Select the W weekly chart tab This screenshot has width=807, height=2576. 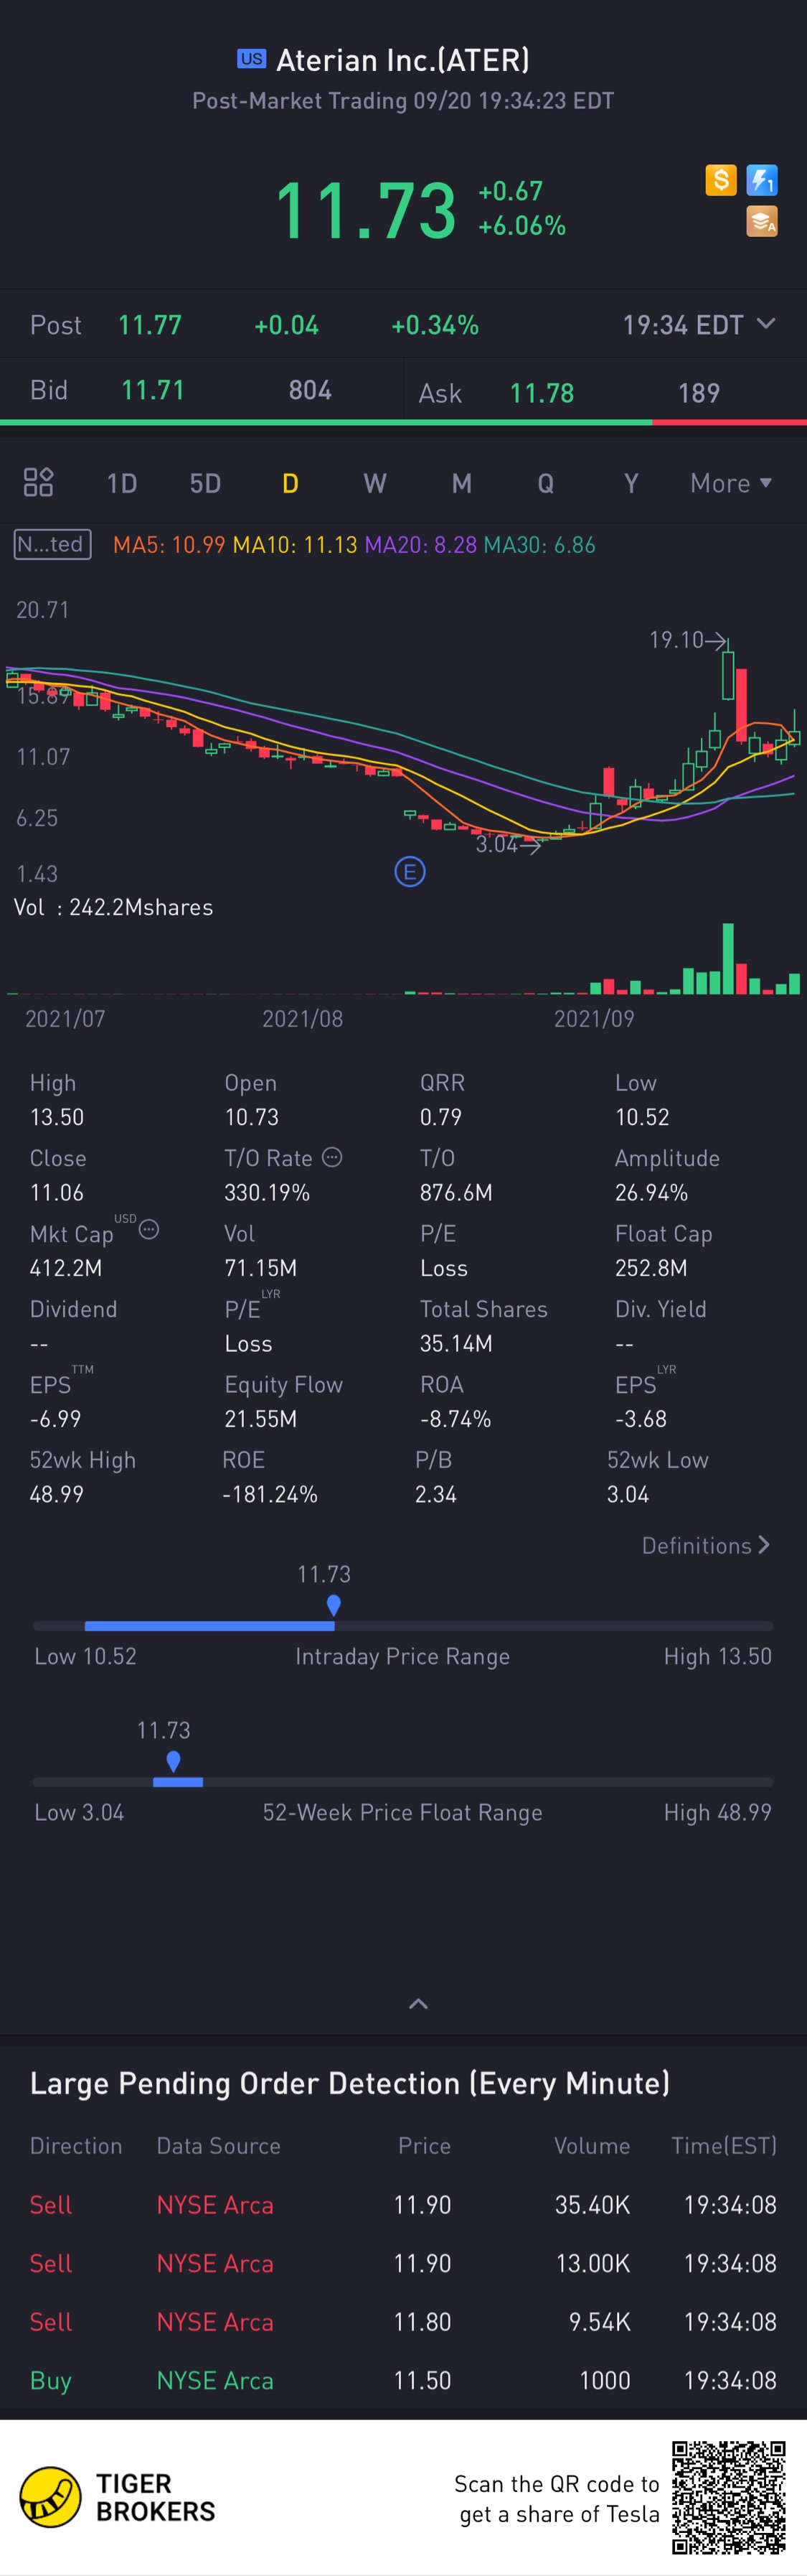click(x=374, y=484)
